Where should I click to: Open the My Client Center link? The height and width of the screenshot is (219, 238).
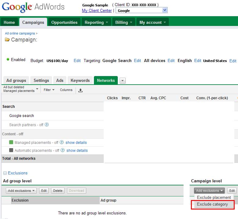(x=97, y=11)
